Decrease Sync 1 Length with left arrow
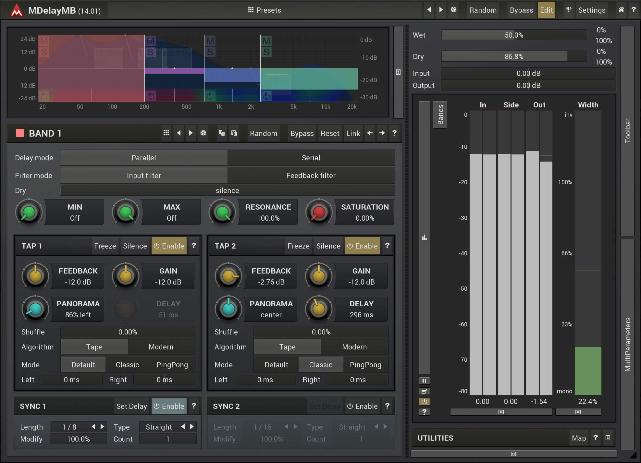 [x=93, y=427]
